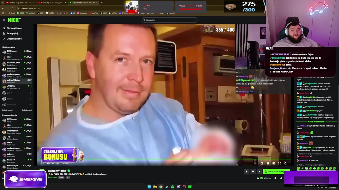Open recommended channel takuu
The height and width of the screenshot is (190, 339).
pyautogui.click(x=17, y=143)
